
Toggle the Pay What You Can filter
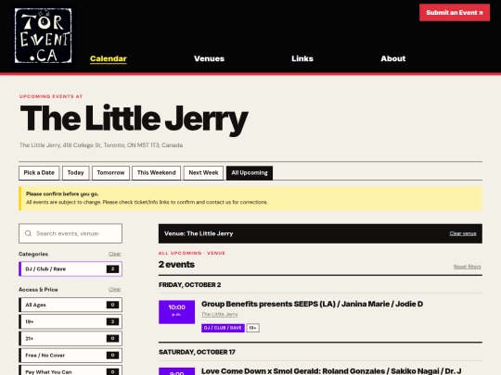(x=71, y=370)
